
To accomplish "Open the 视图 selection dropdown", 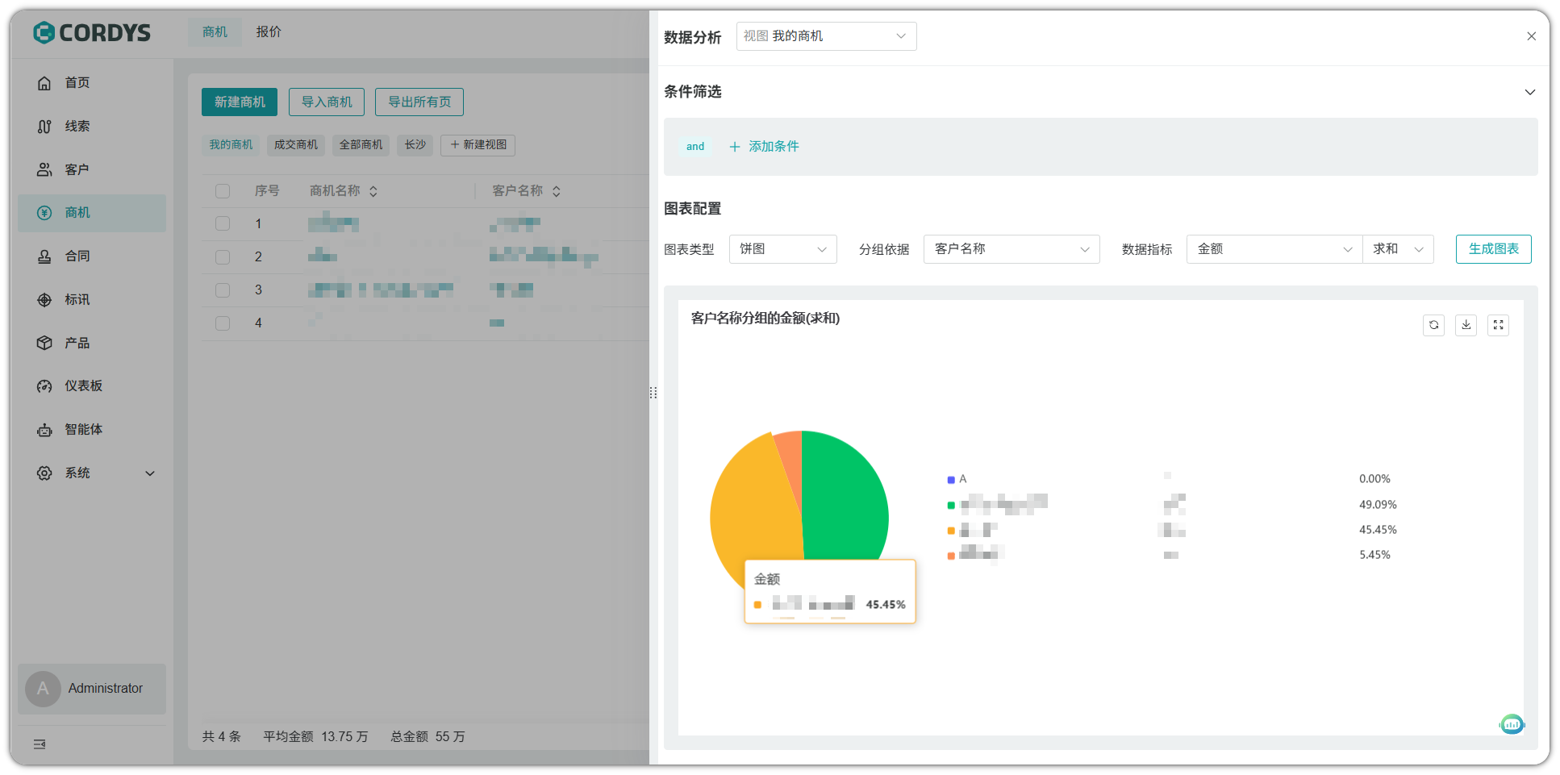I will (x=826, y=36).
